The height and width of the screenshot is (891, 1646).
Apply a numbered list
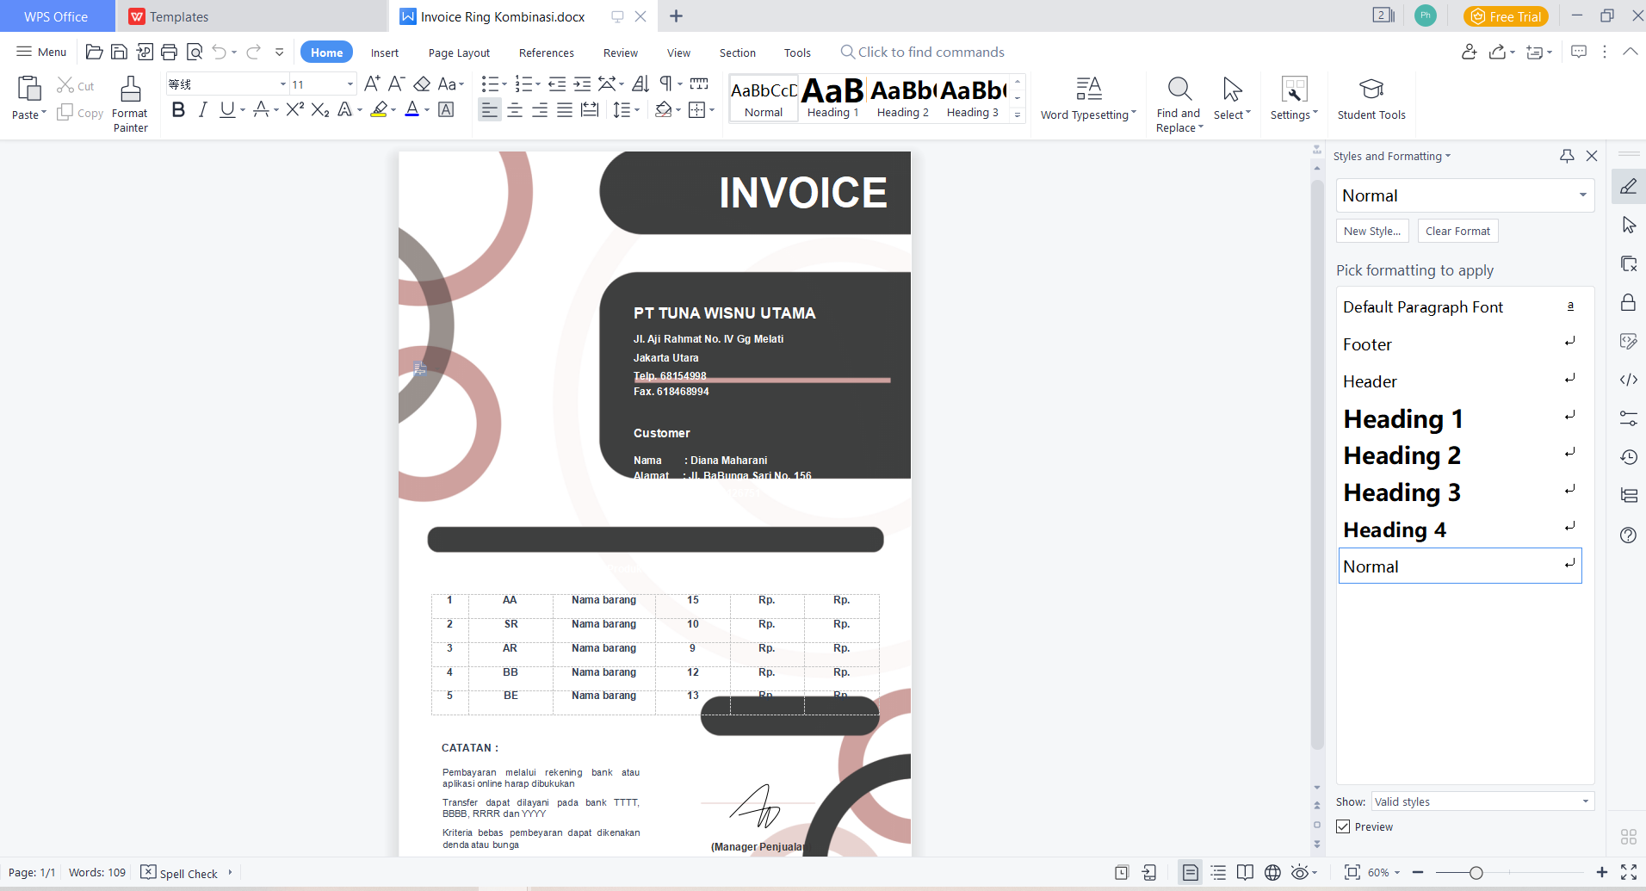point(523,84)
